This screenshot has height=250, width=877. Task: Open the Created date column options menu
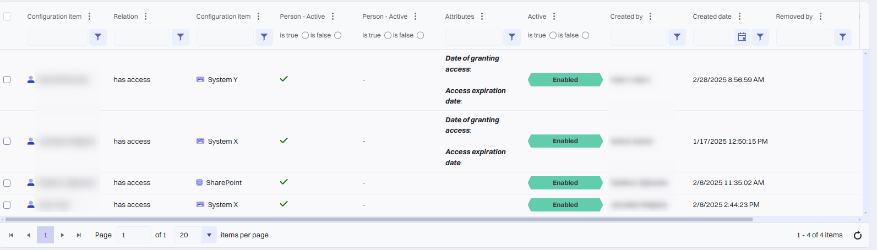point(739,17)
